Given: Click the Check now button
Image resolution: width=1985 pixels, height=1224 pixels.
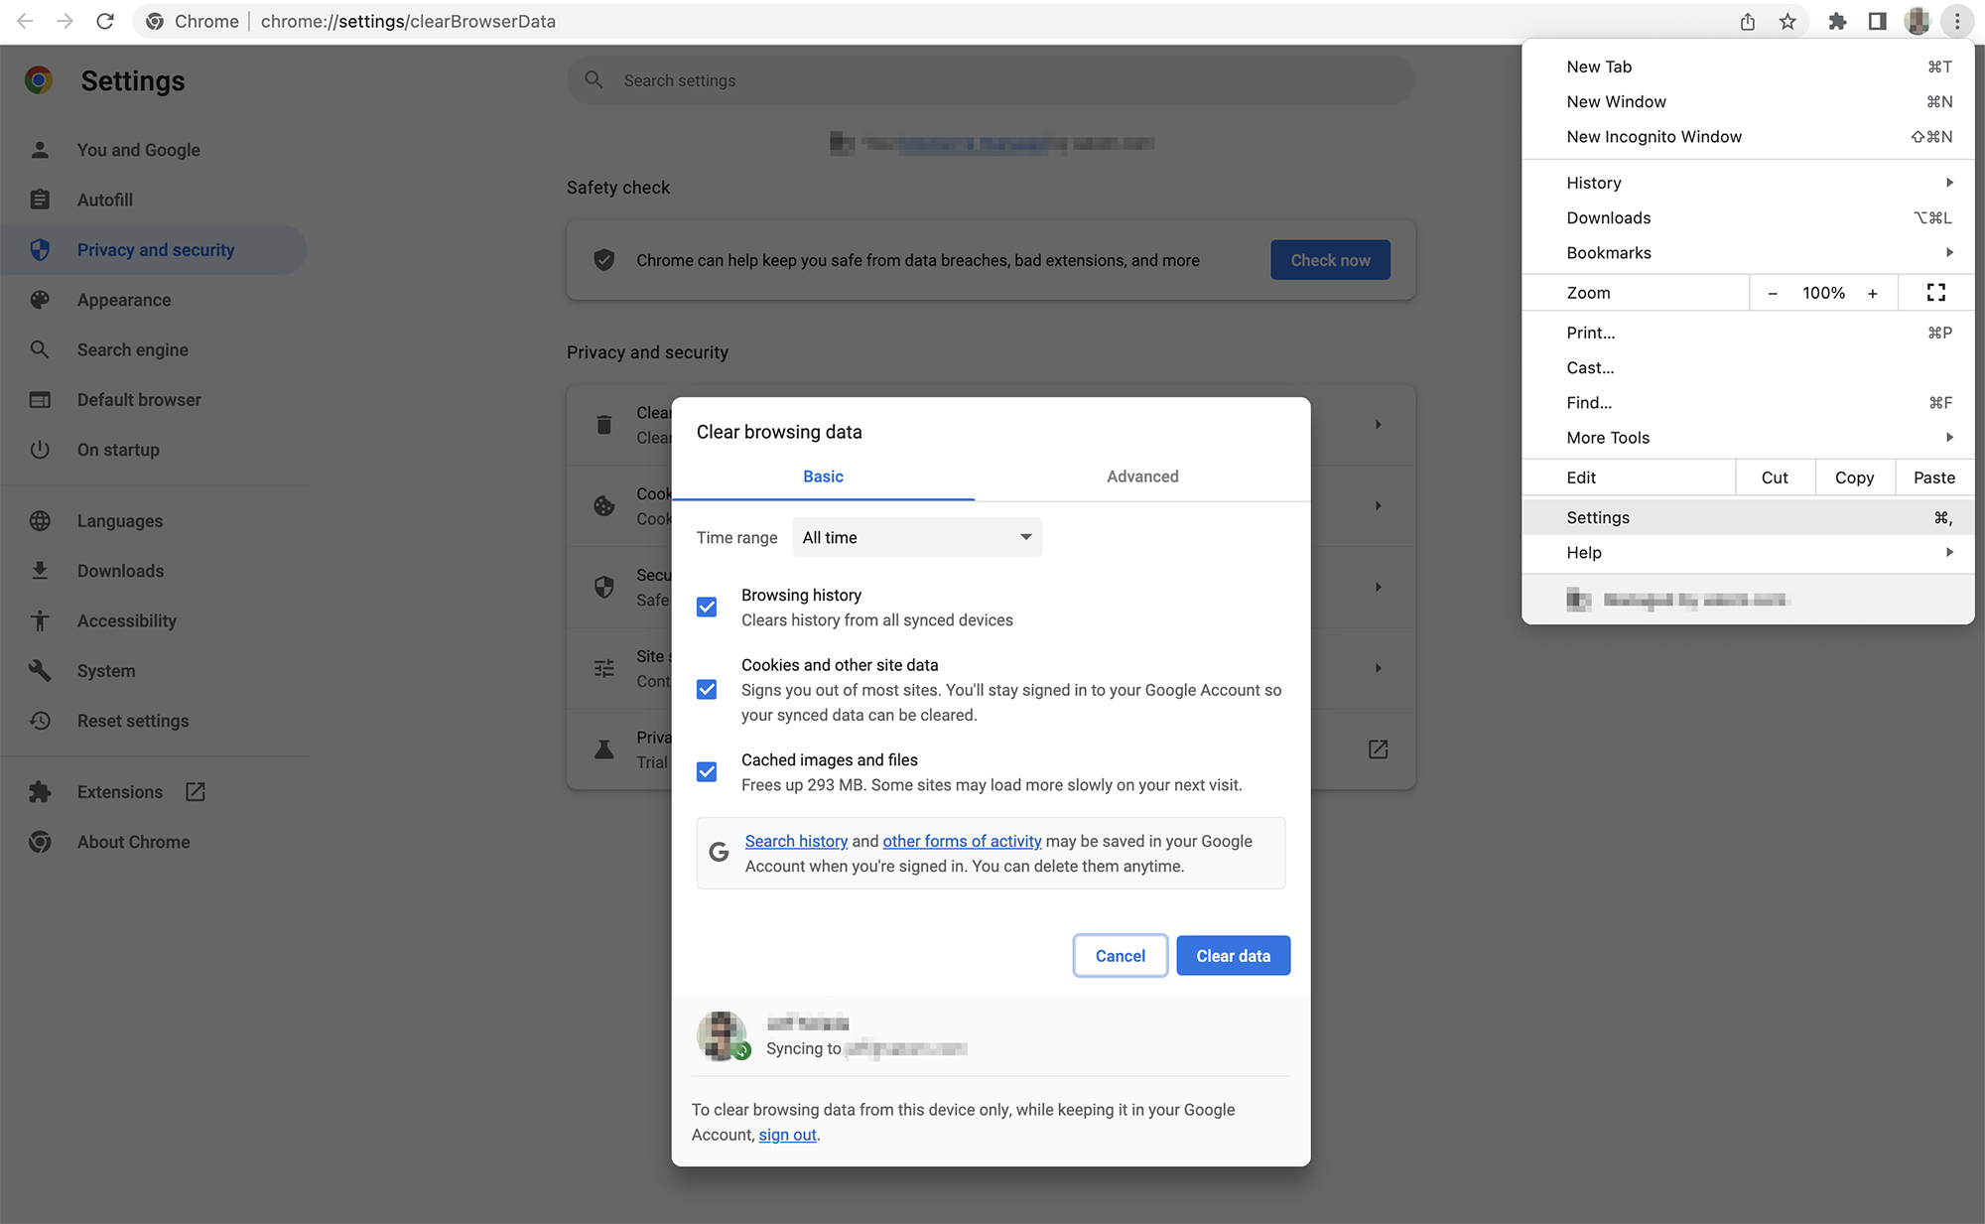Looking at the screenshot, I should coord(1330,260).
